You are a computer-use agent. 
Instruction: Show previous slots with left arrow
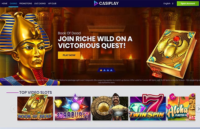14,109
